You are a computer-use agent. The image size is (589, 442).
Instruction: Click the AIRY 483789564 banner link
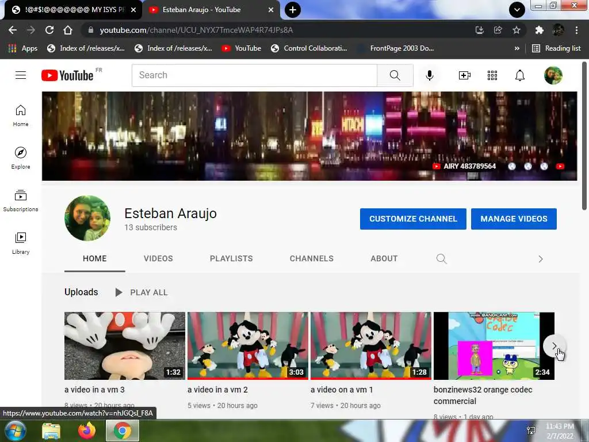464,166
